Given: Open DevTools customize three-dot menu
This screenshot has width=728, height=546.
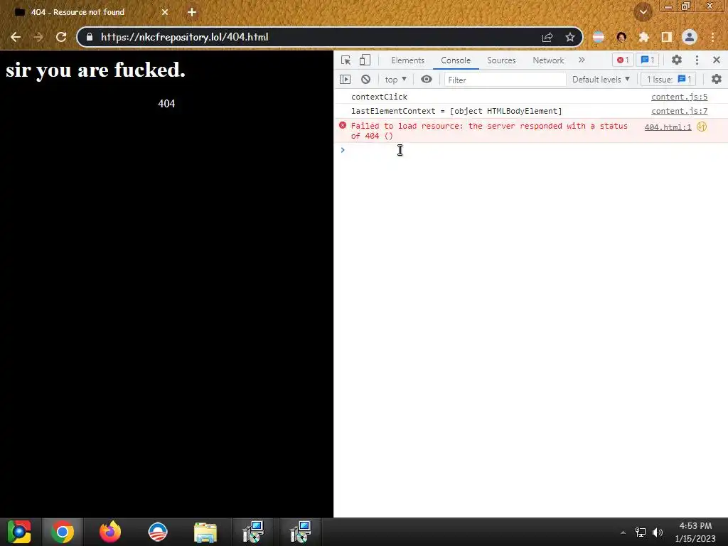Looking at the screenshot, I should [x=697, y=60].
